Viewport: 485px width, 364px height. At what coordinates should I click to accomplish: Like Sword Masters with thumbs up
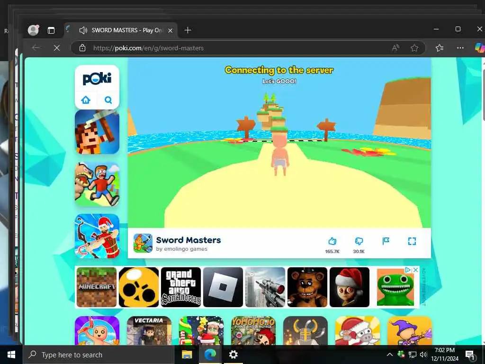(x=332, y=241)
